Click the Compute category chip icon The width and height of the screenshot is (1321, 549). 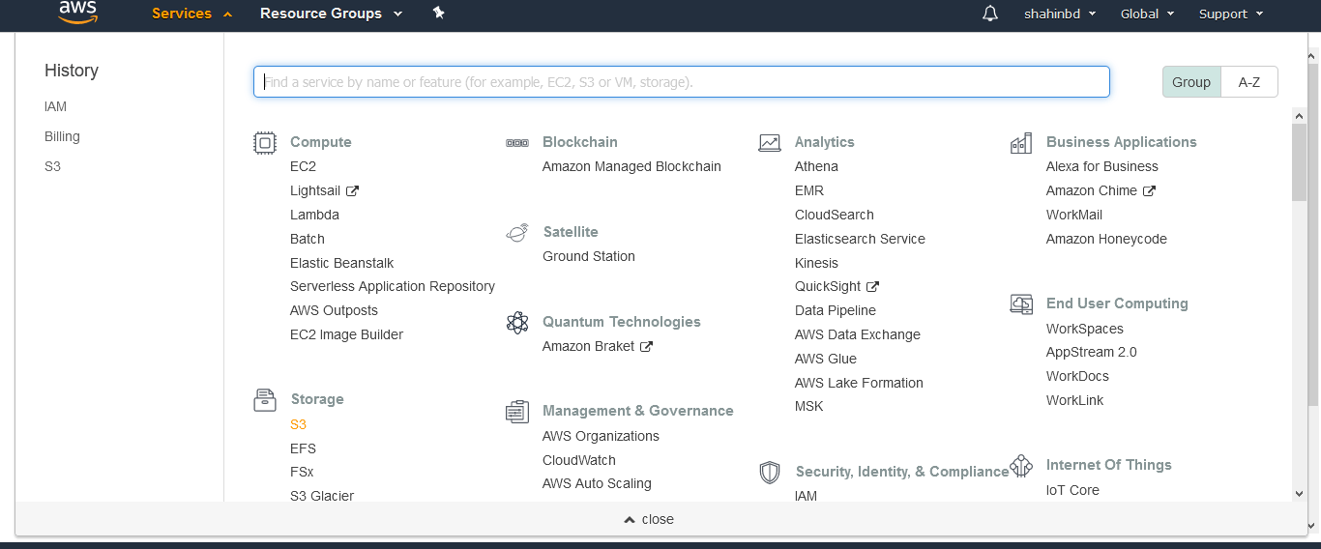[264, 143]
